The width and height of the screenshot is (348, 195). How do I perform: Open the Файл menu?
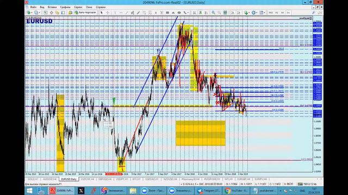coord(33,7)
